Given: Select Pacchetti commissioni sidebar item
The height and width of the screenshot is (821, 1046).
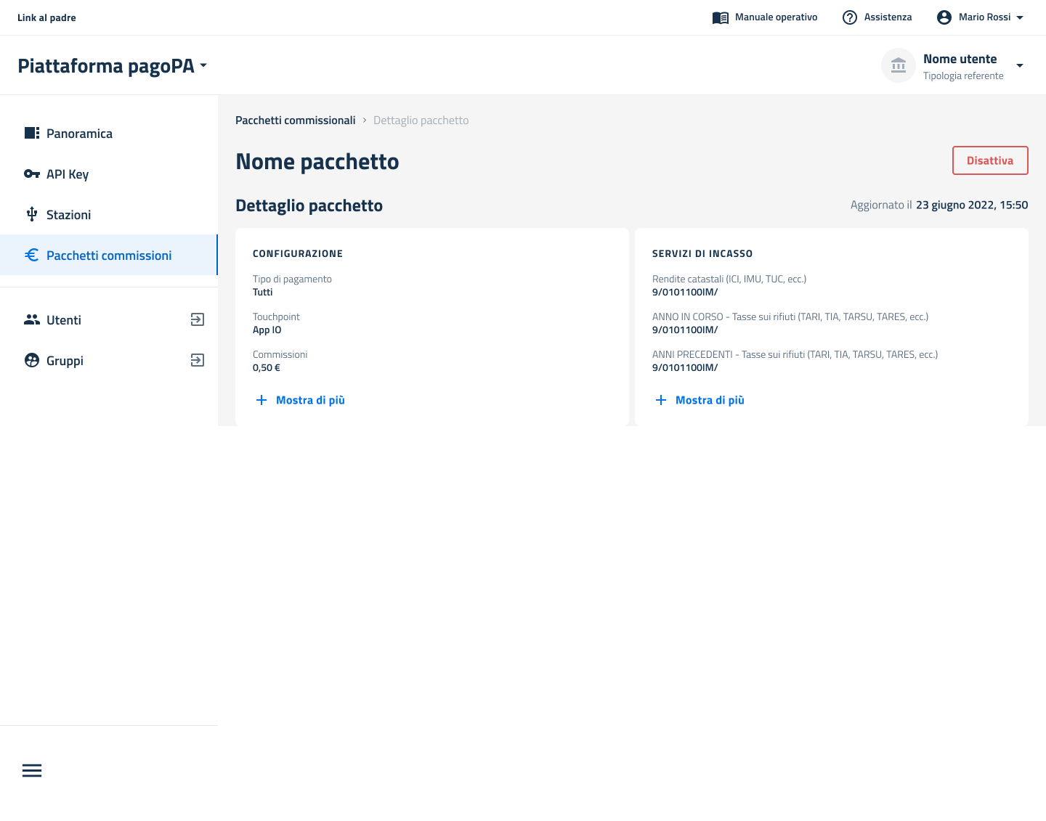Looking at the screenshot, I should click(109, 256).
